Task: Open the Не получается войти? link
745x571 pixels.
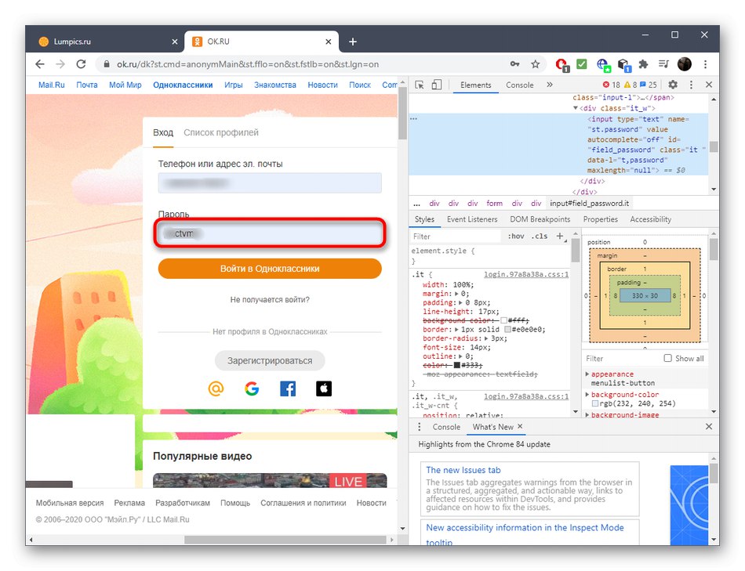Action: (x=270, y=300)
